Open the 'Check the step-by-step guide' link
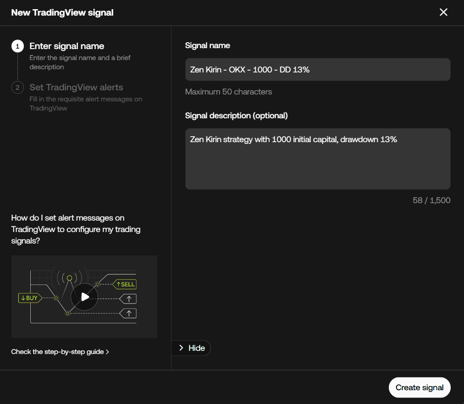The width and height of the screenshot is (464, 404). (x=57, y=352)
